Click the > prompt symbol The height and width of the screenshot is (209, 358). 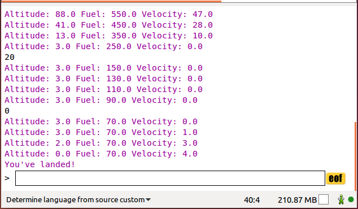7,178
